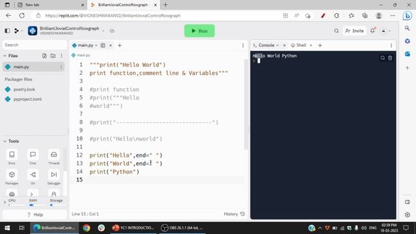Search within console output
The width and height of the screenshot is (416, 234).
click(x=383, y=58)
